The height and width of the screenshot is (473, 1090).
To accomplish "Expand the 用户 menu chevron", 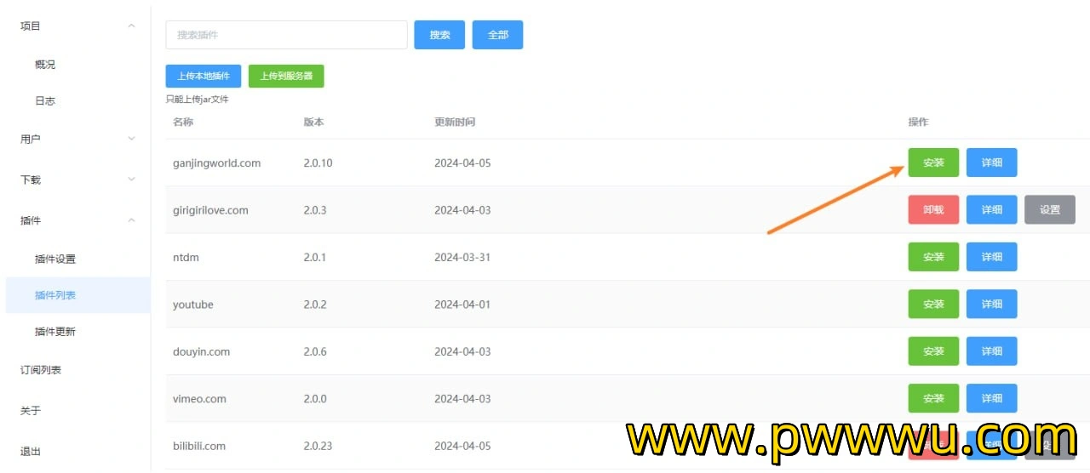I will pos(131,139).
